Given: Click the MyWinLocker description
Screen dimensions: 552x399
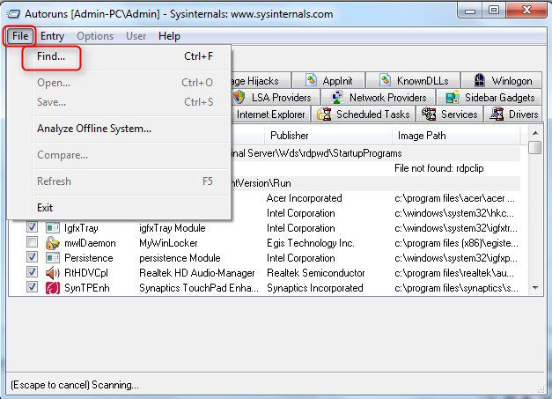Looking at the screenshot, I should click(168, 243).
